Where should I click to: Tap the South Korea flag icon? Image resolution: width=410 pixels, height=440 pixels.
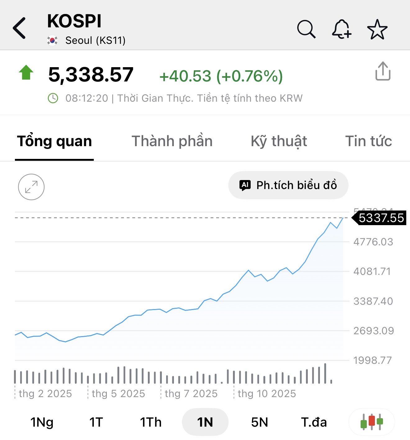(52, 40)
